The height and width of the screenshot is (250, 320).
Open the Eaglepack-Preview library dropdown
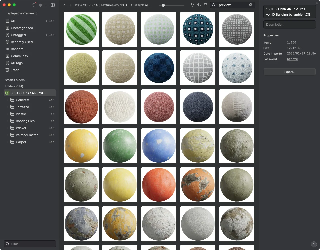[x=21, y=13]
